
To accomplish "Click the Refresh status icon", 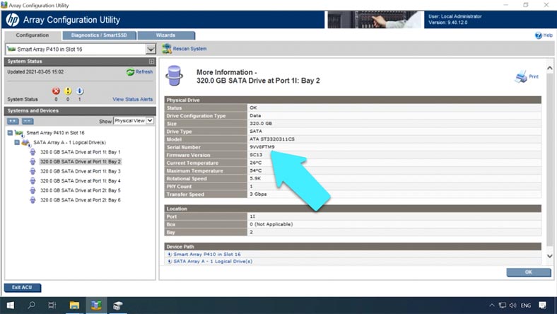I will point(130,72).
